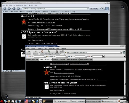Open the Google search field dropdown arrow
This screenshot has width=129, height=103.
(x=45, y=56)
